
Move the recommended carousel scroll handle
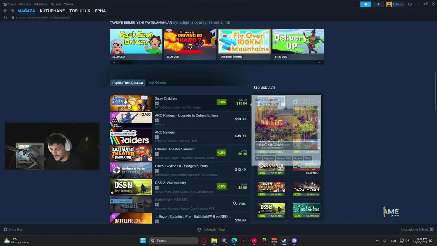point(125,62)
